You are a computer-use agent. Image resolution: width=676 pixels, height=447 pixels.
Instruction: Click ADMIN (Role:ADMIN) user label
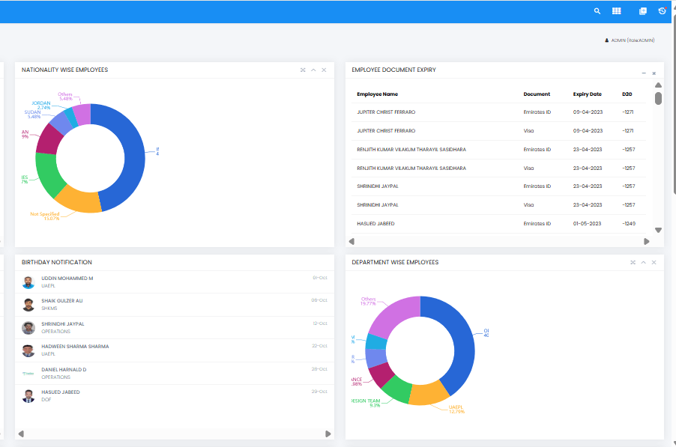[633, 40]
